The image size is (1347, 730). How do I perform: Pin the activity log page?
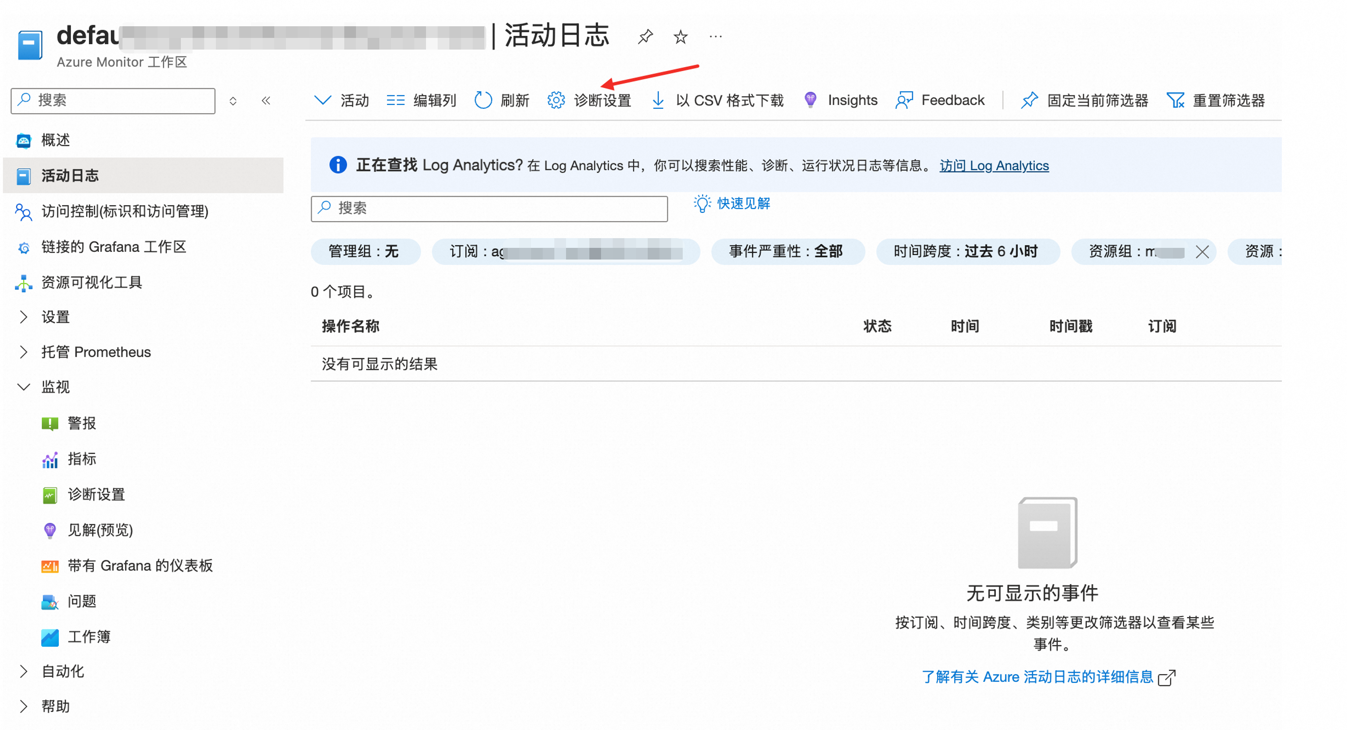pos(645,36)
